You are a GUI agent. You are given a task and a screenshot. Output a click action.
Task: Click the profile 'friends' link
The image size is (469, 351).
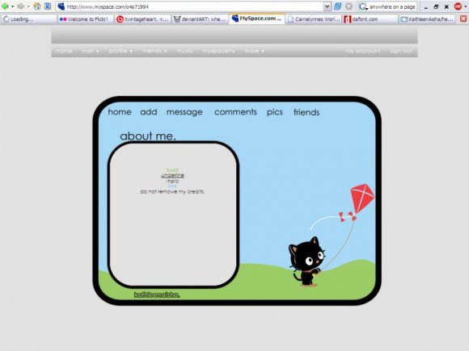pyautogui.click(x=306, y=112)
